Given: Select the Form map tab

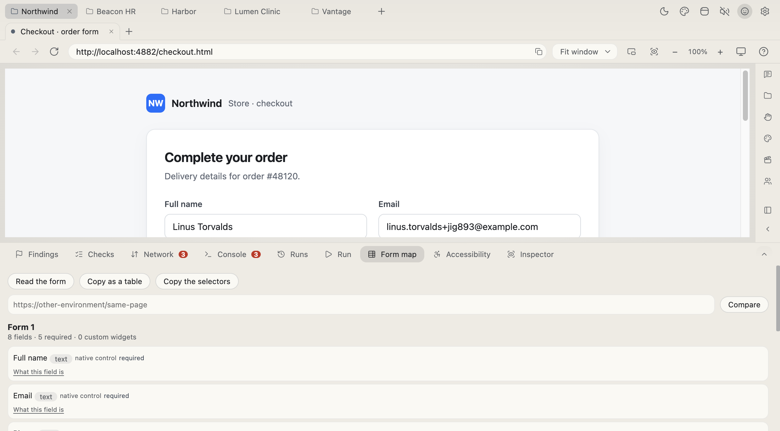Looking at the screenshot, I should pos(392,254).
